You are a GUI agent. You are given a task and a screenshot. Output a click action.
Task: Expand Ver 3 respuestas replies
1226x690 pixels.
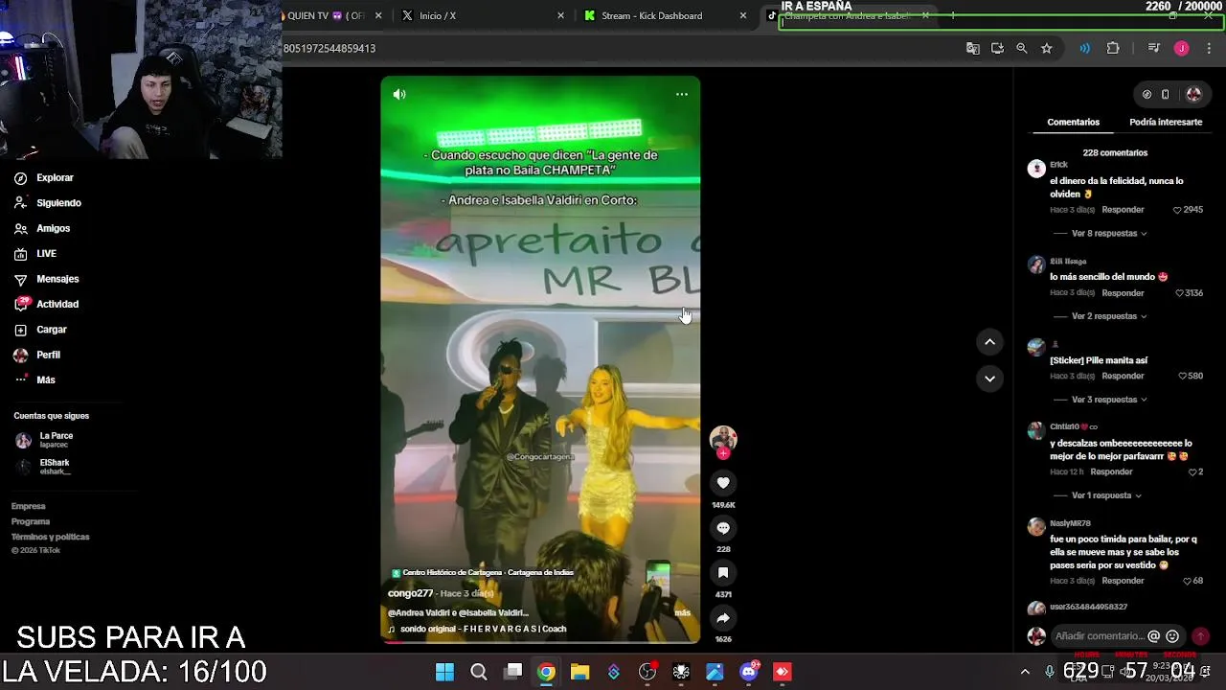click(1109, 400)
